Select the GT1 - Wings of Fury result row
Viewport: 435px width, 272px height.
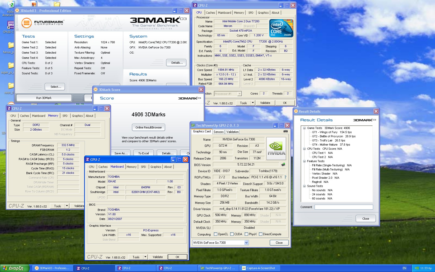[332, 132]
